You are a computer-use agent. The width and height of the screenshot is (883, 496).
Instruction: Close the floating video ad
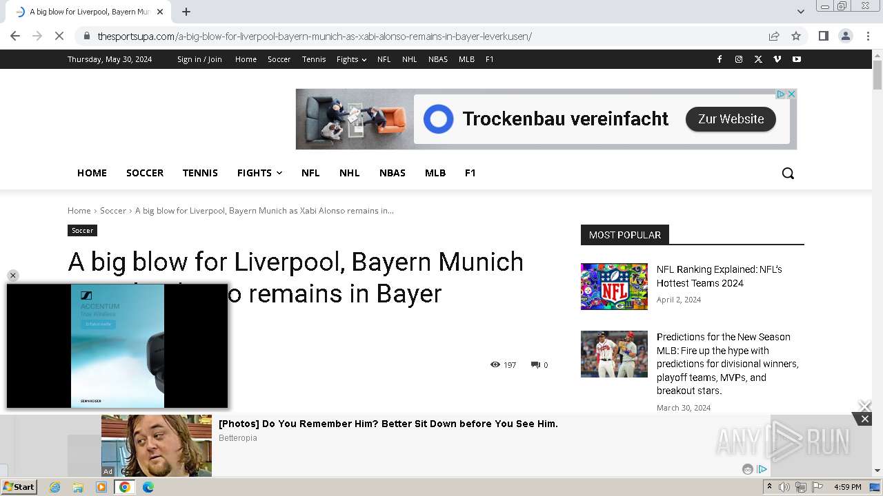tap(12, 276)
